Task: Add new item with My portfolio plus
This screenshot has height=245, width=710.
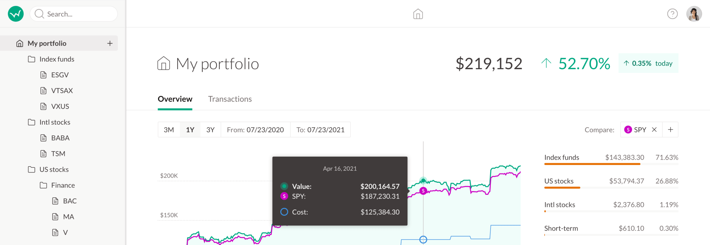Action: click(x=110, y=43)
